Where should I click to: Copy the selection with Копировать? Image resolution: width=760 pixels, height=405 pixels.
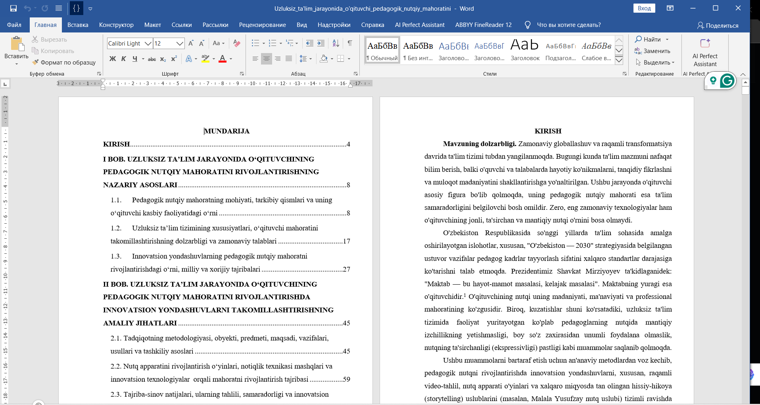pos(53,51)
